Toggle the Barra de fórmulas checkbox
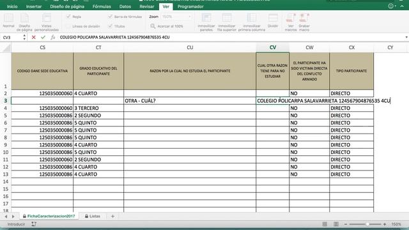 tap(110, 17)
